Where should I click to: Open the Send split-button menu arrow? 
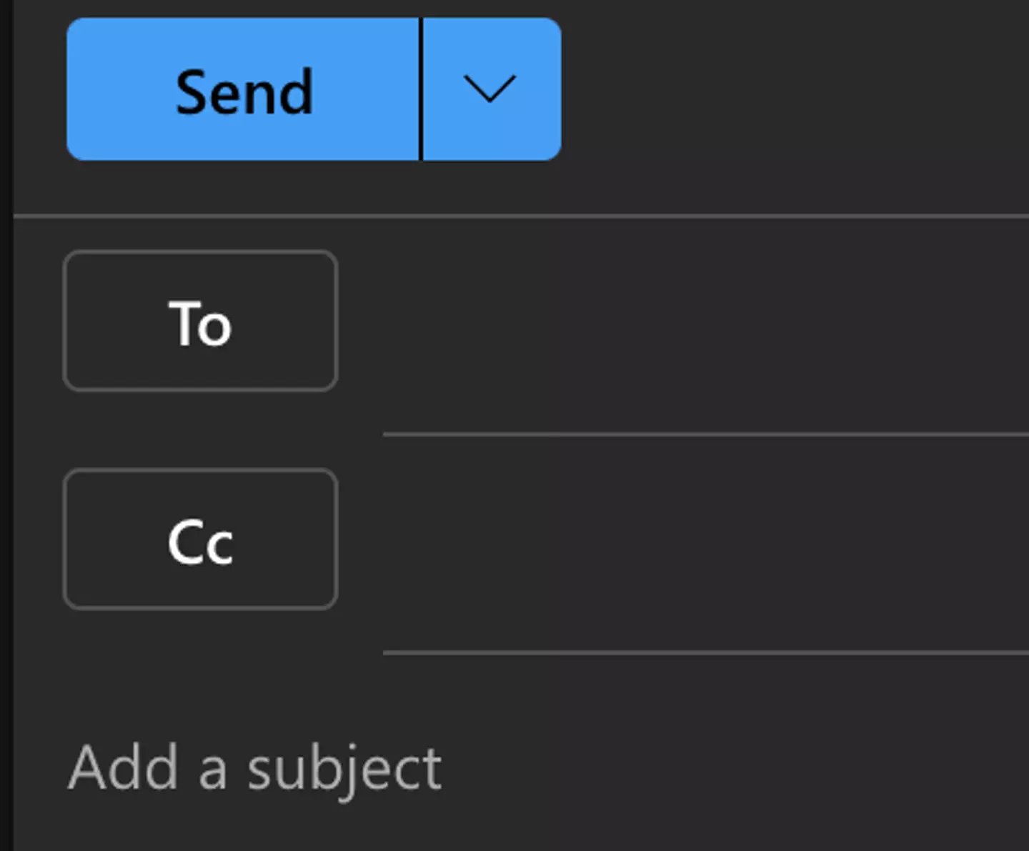click(x=490, y=90)
